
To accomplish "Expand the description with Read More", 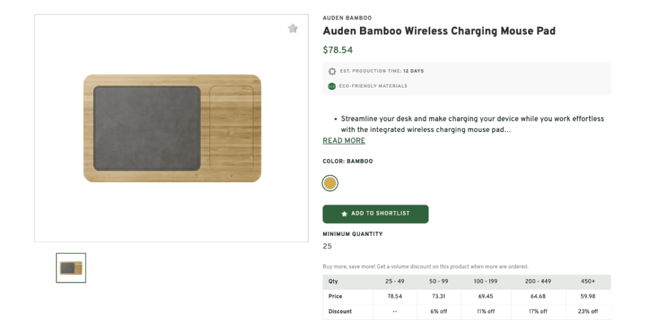I will click(344, 141).
